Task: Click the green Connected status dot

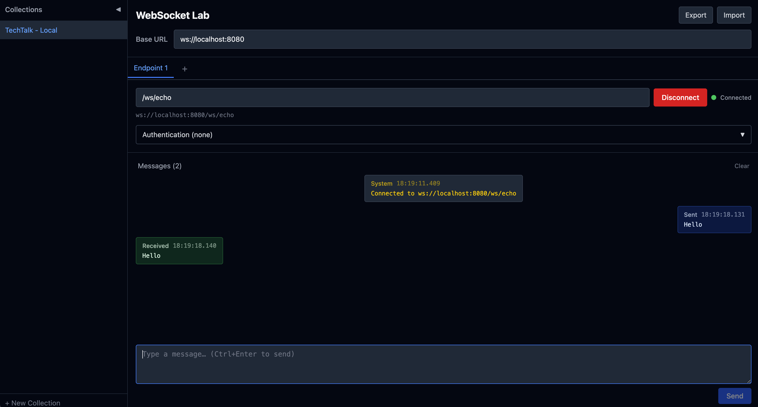Action: click(x=713, y=97)
